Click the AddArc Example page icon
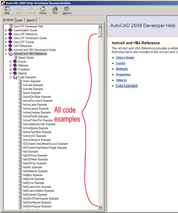178x213 pixels. pyautogui.click(x=20, y=167)
